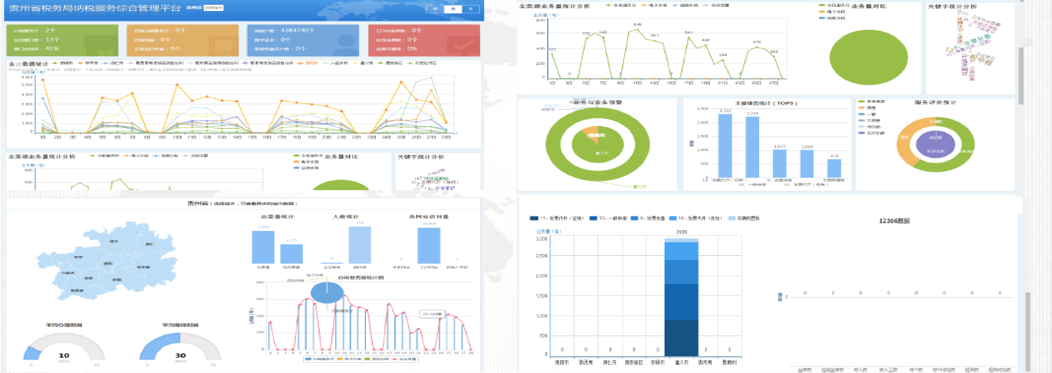Click the user silhouette icon on blue card
1052x373 pixels.
click(x=346, y=45)
